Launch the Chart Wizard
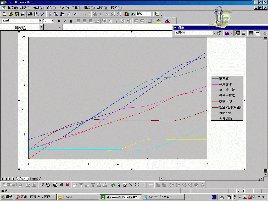 [126, 14]
